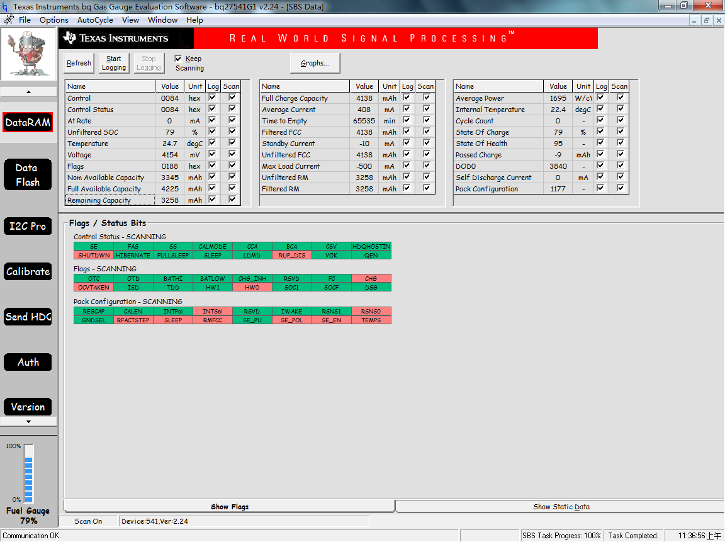Click the app icon in menu bar
This screenshot has height=542, width=725.
point(9,20)
